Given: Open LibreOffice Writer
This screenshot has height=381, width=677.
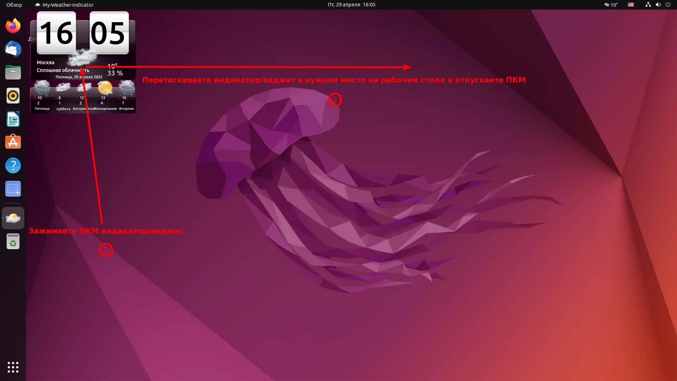Looking at the screenshot, I should tap(13, 119).
